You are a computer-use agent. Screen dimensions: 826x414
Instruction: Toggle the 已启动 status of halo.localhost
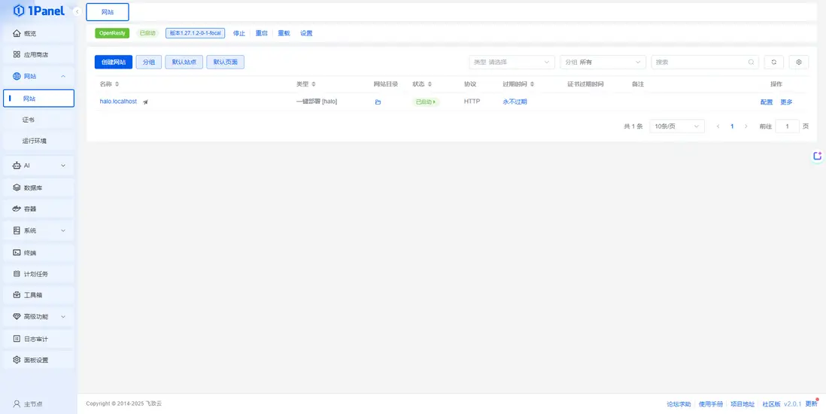tap(426, 102)
